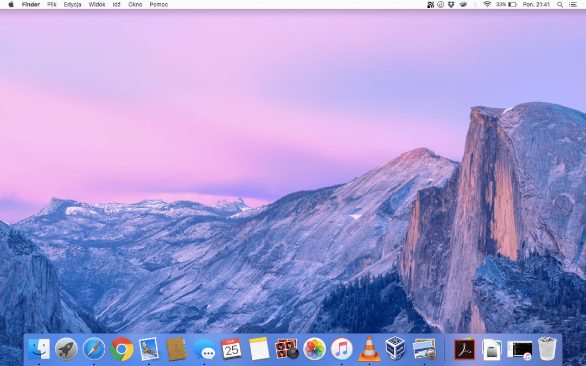Open Google Chrome in the dock

122,349
